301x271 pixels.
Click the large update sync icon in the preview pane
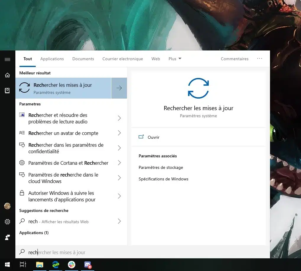(198, 88)
